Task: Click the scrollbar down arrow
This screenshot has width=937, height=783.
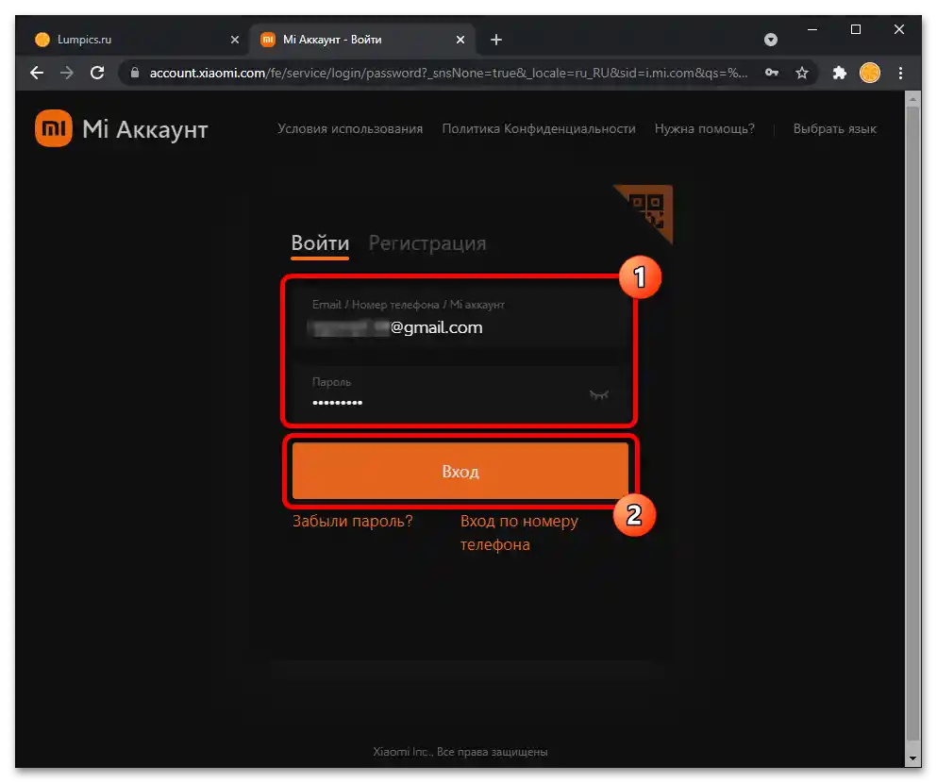Action: pyautogui.click(x=912, y=758)
